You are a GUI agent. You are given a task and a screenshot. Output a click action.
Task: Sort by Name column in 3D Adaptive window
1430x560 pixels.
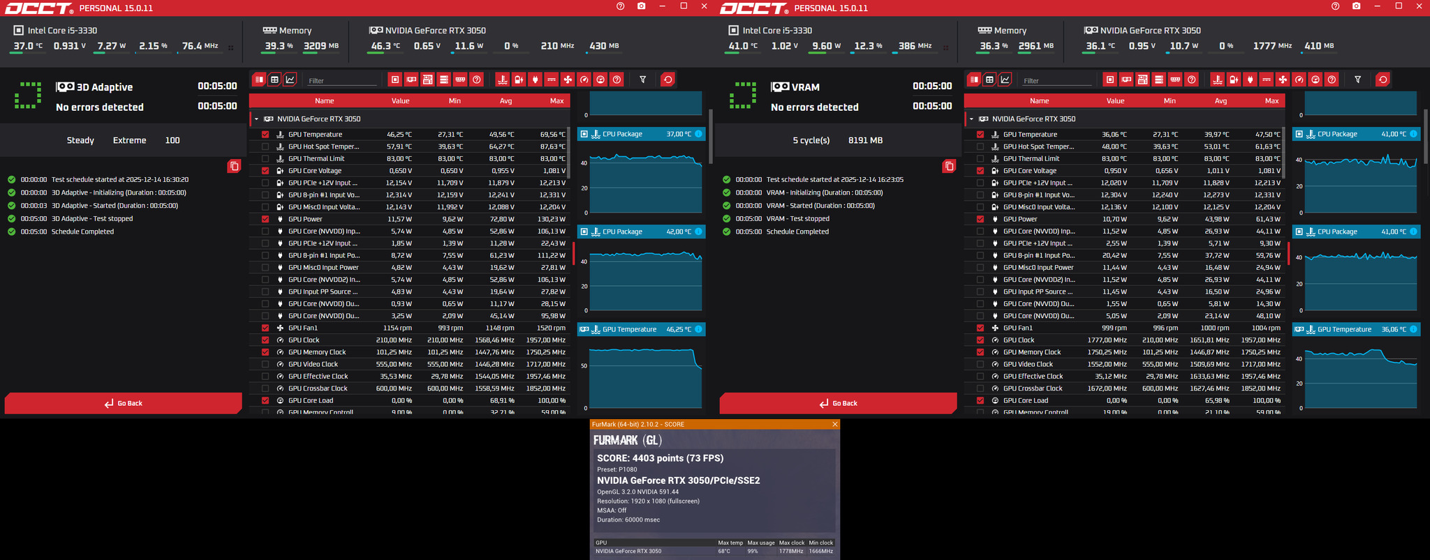[x=324, y=101]
